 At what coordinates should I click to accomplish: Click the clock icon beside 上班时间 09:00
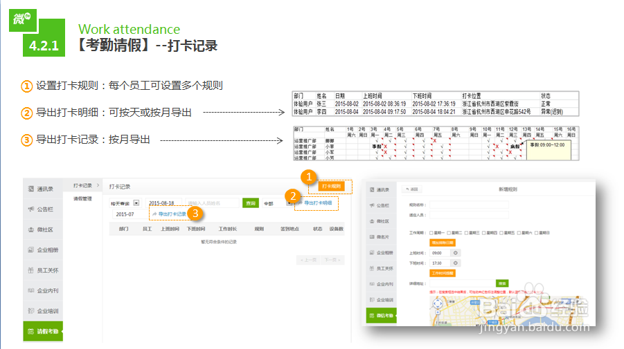pyautogui.click(x=456, y=253)
